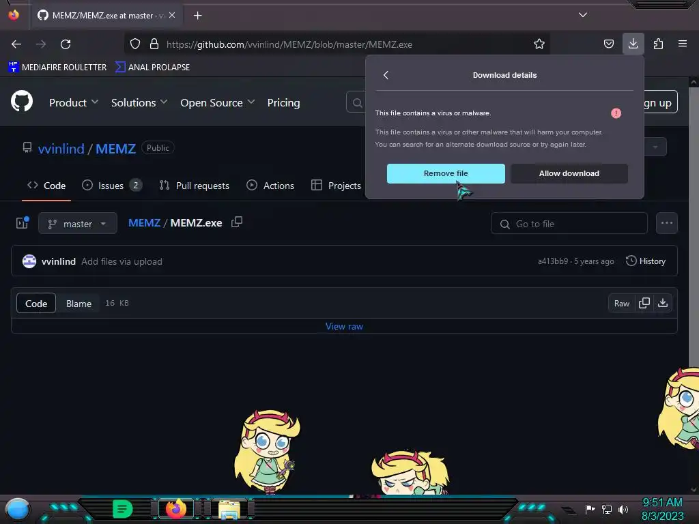Click the Go to file search field

[569, 224]
